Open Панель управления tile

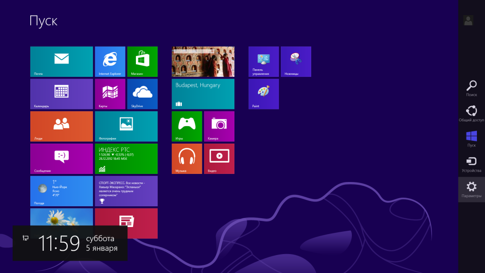pyautogui.click(x=263, y=62)
